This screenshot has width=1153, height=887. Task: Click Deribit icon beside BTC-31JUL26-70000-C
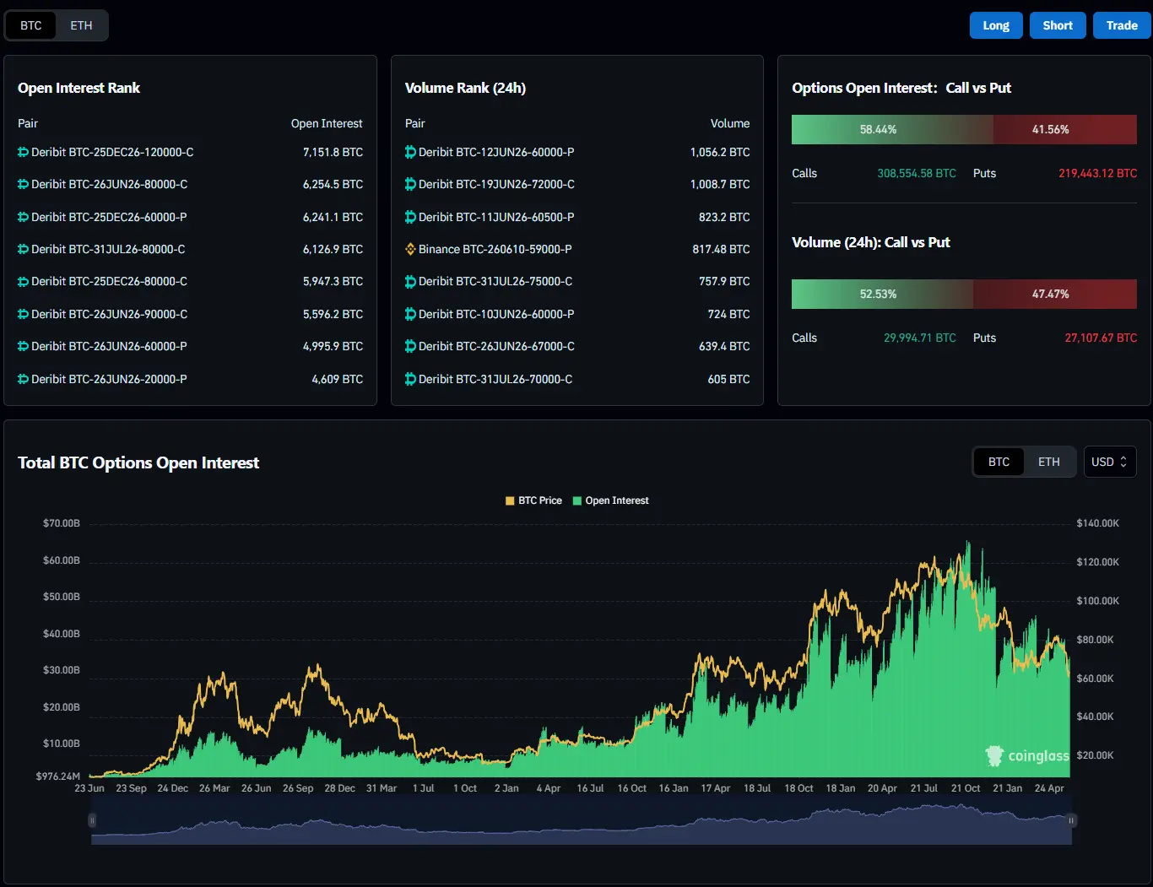point(411,380)
